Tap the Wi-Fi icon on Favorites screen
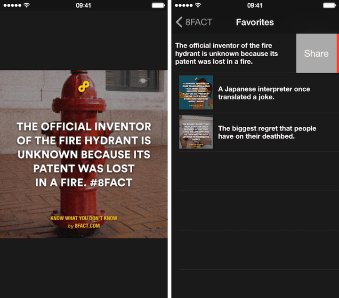The image size is (339, 298). (x=198, y=5)
